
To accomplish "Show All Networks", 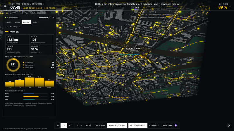I will [x=13, y=26].
